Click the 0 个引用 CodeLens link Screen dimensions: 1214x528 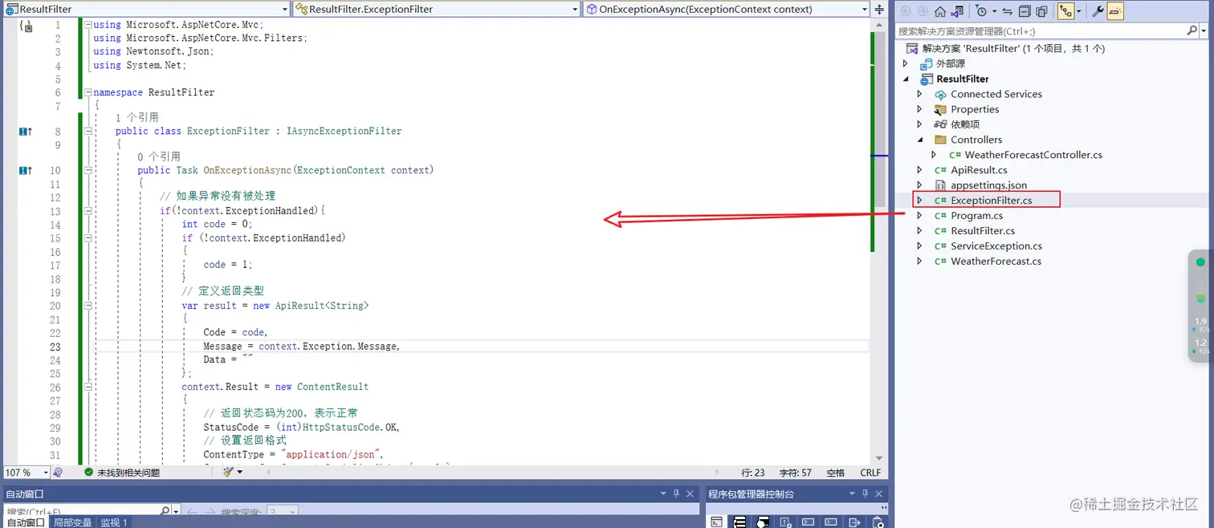[x=159, y=156]
